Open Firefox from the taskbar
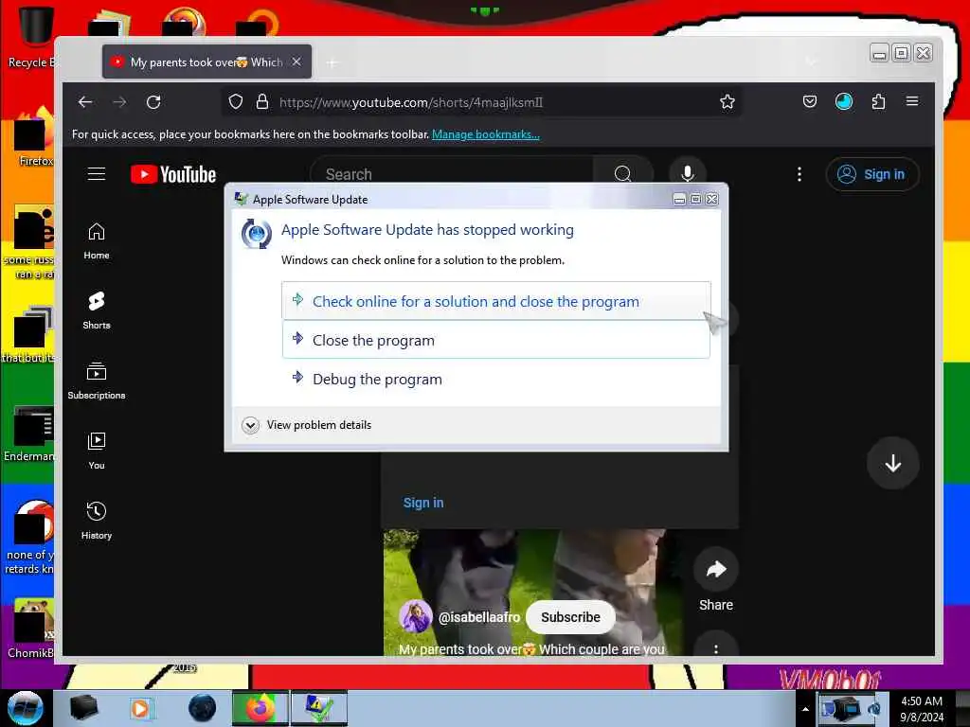 pos(260,708)
